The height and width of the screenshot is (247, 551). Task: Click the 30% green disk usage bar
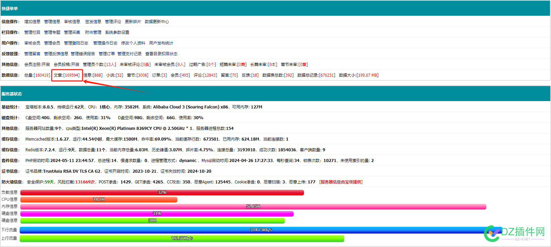(x=153, y=221)
